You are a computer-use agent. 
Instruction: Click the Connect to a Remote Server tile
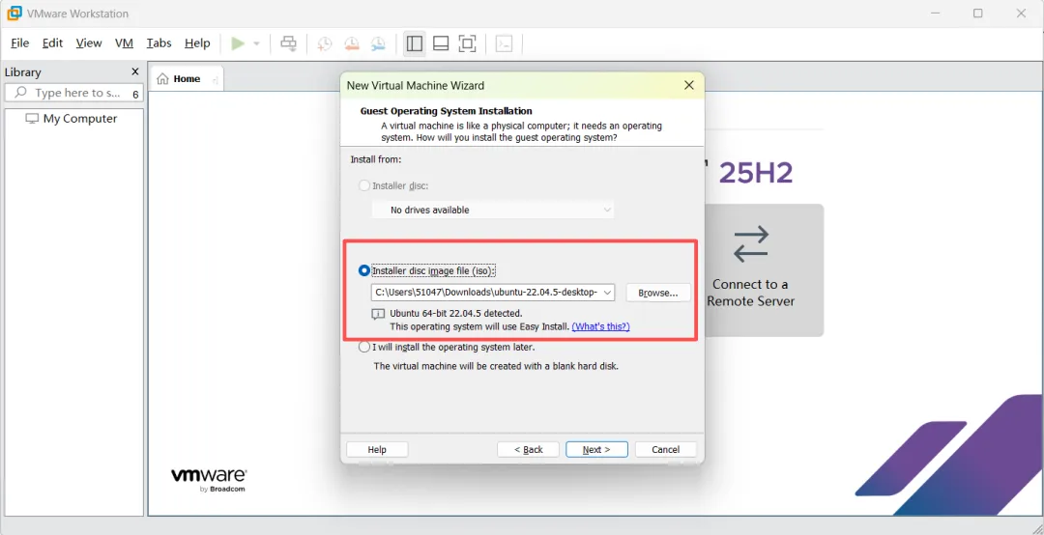tap(765, 270)
